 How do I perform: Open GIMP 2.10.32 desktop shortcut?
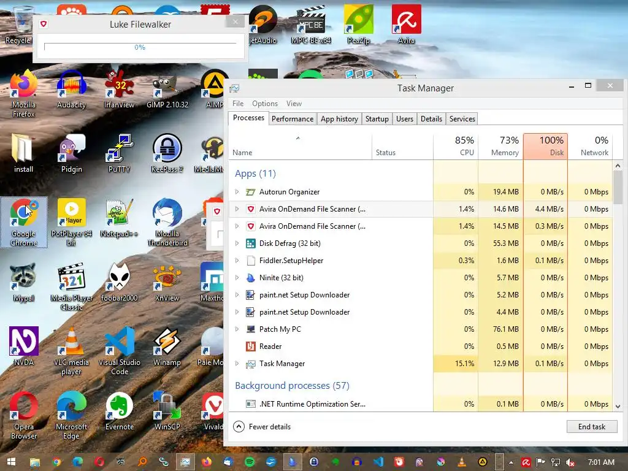coord(167,90)
